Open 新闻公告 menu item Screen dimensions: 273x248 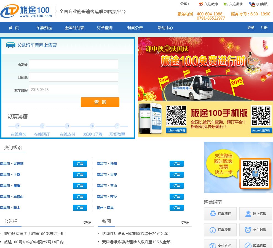click(135, 28)
